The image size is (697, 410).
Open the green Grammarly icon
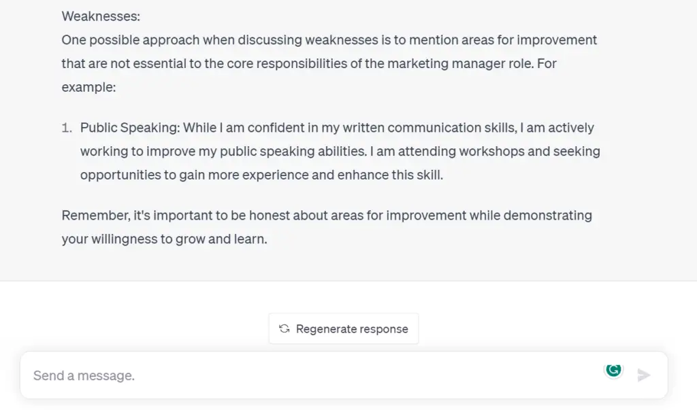point(613,370)
